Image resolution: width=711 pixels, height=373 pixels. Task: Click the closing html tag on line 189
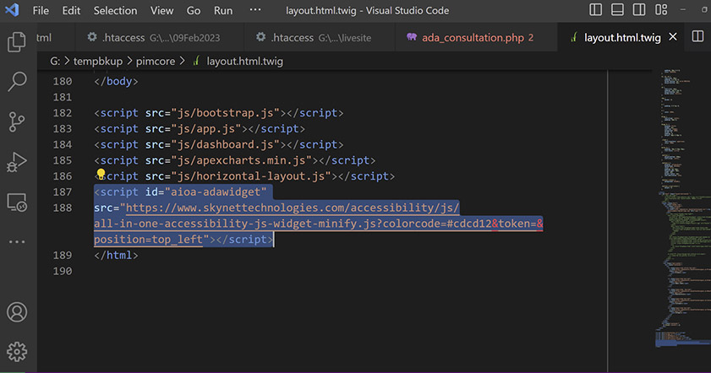point(116,256)
